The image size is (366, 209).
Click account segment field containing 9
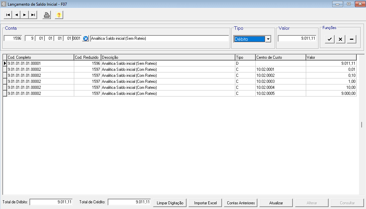coord(29,38)
